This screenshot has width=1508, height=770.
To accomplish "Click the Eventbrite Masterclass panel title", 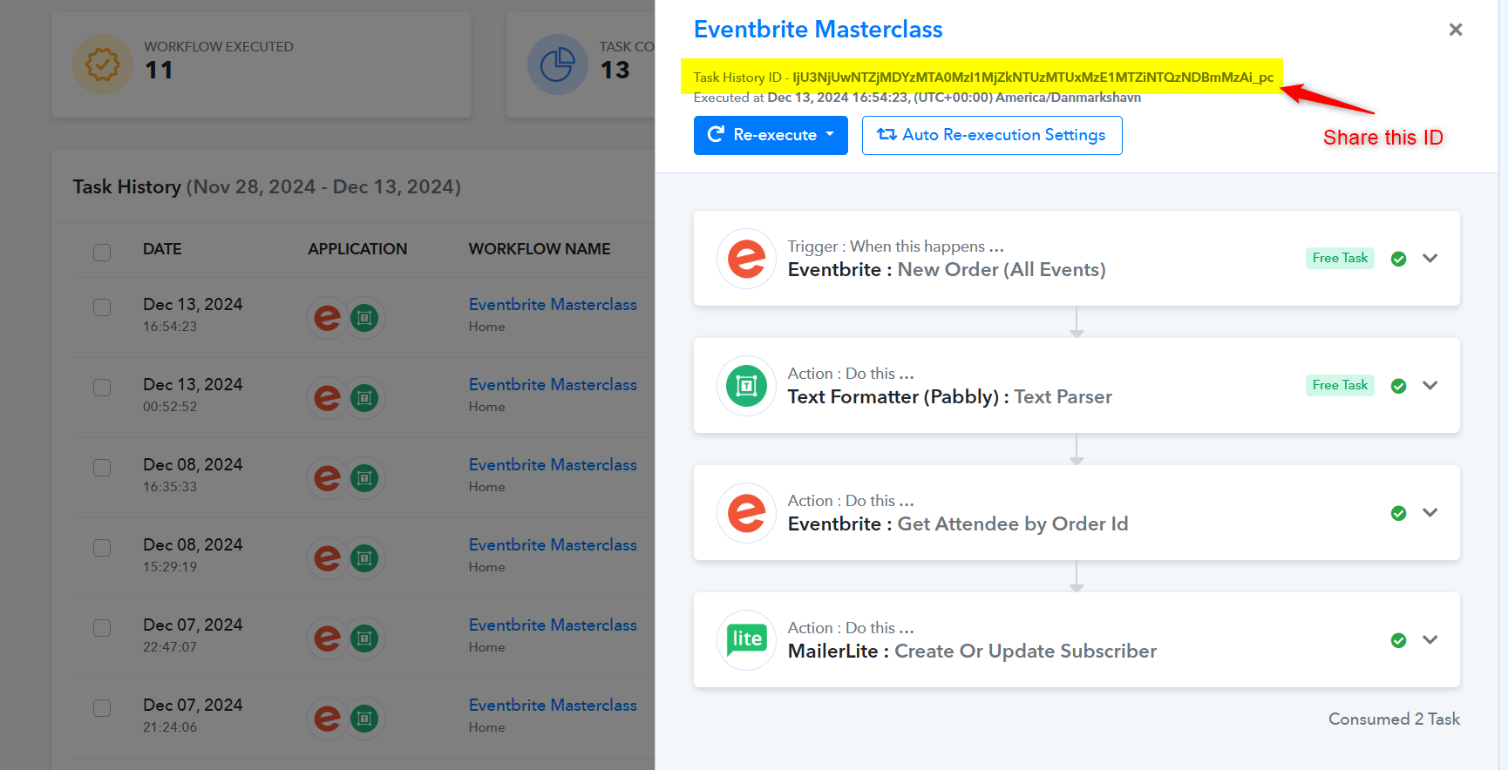I will 818,30.
